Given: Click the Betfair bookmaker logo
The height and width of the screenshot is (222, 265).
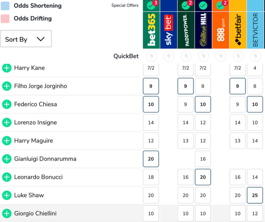Looking at the screenshot, I should click(238, 30).
